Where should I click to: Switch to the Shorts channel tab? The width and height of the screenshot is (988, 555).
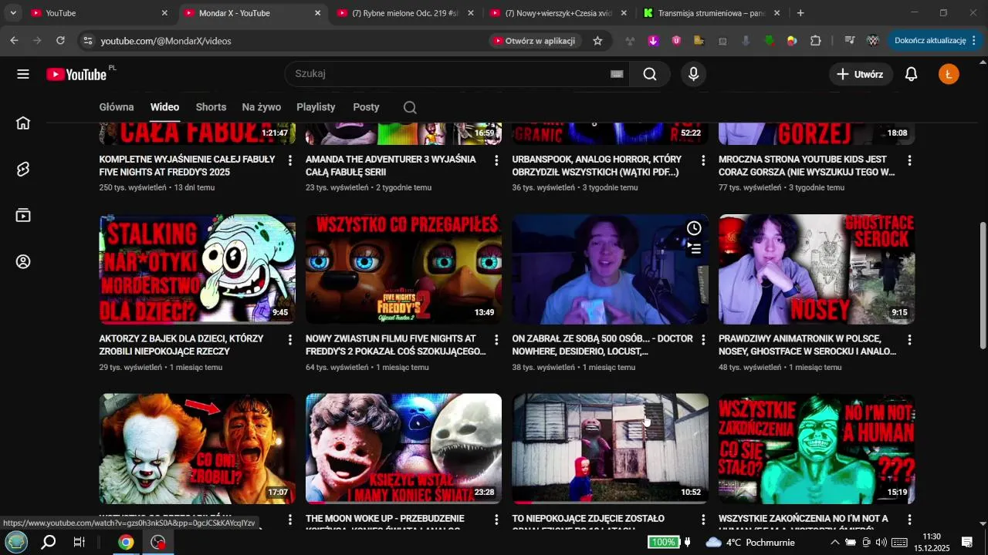pos(211,107)
